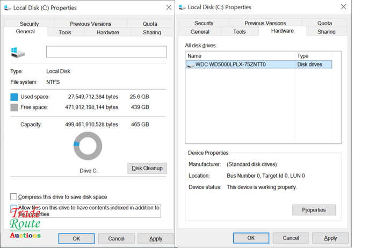
Task: Click Apply in right Properties window
Action: tap(330, 238)
